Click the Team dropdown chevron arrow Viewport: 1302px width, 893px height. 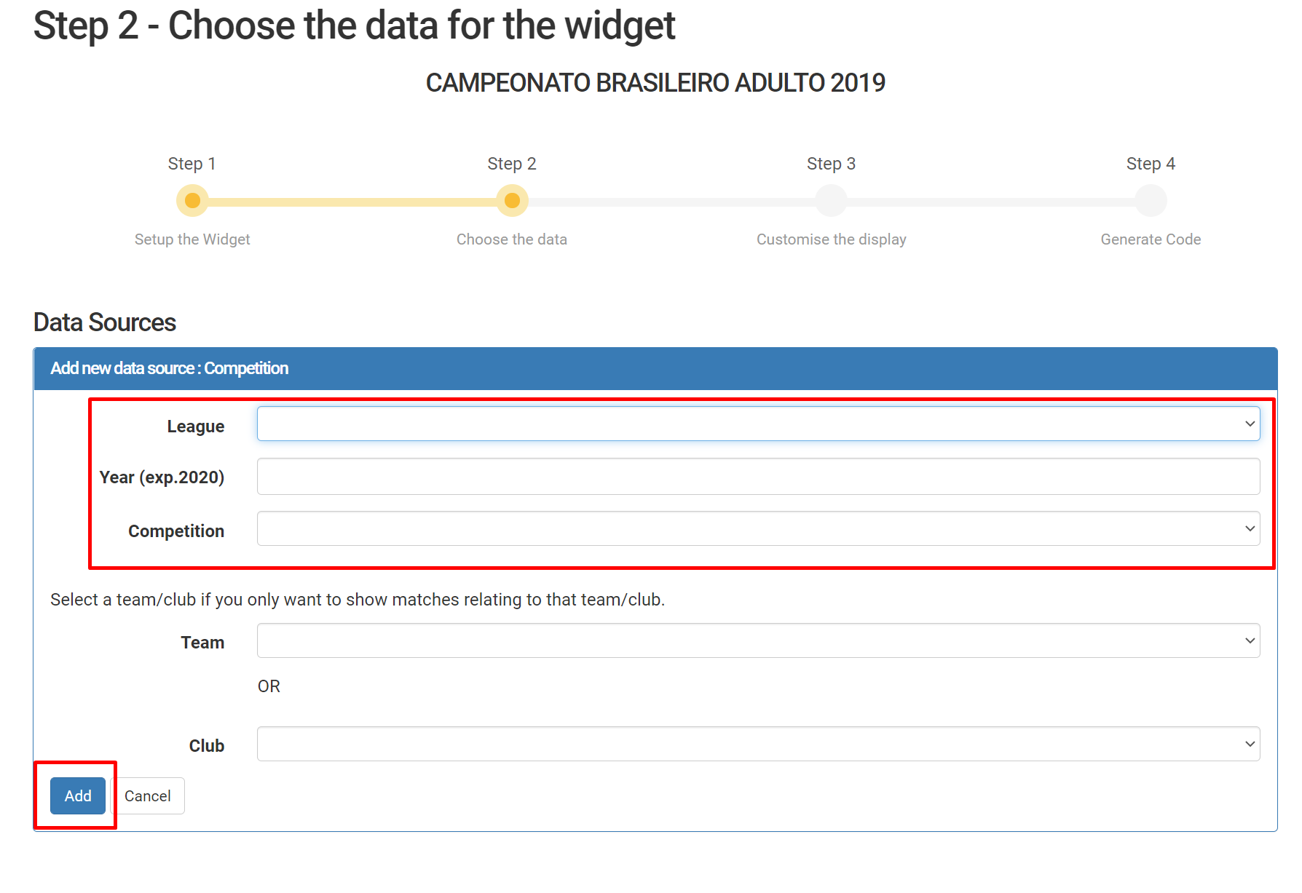(x=1250, y=640)
